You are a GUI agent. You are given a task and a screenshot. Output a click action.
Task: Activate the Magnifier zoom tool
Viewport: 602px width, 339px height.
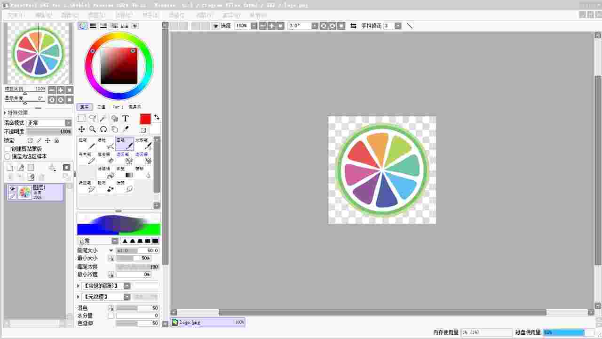[92, 129]
